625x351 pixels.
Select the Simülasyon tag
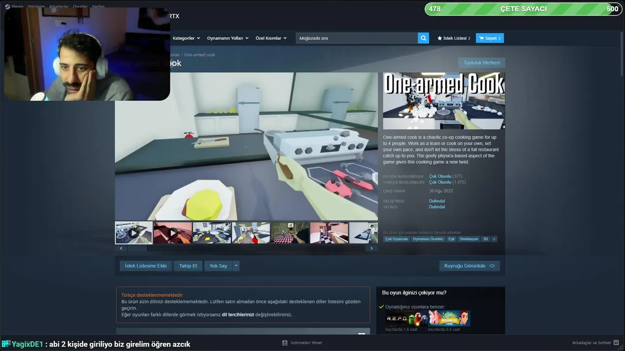click(x=469, y=239)
